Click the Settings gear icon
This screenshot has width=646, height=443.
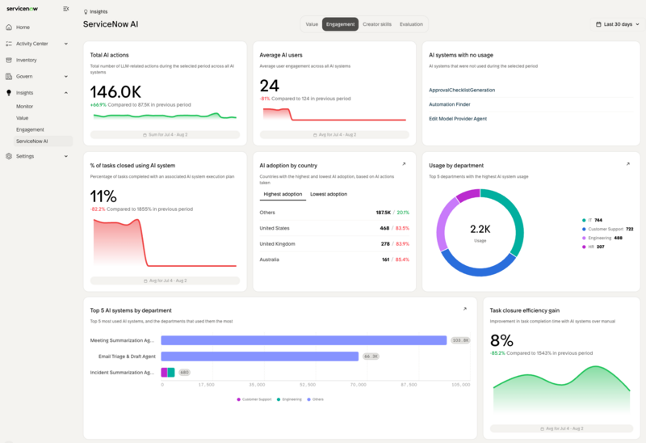click(9, 156)
